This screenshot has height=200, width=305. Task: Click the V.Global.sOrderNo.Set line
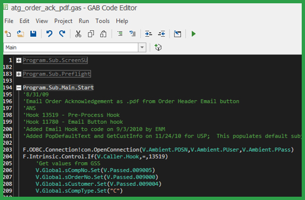coord(97,177)
